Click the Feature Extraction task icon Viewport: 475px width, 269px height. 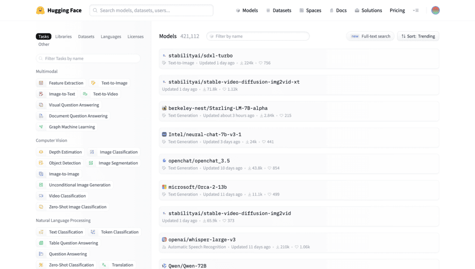(41, 83)
